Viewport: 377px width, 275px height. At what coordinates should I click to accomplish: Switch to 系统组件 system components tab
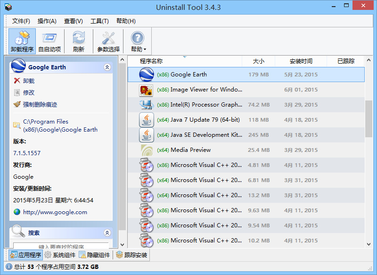[60, 255]
